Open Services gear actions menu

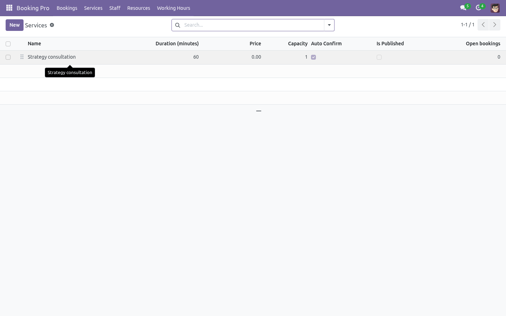52,25
